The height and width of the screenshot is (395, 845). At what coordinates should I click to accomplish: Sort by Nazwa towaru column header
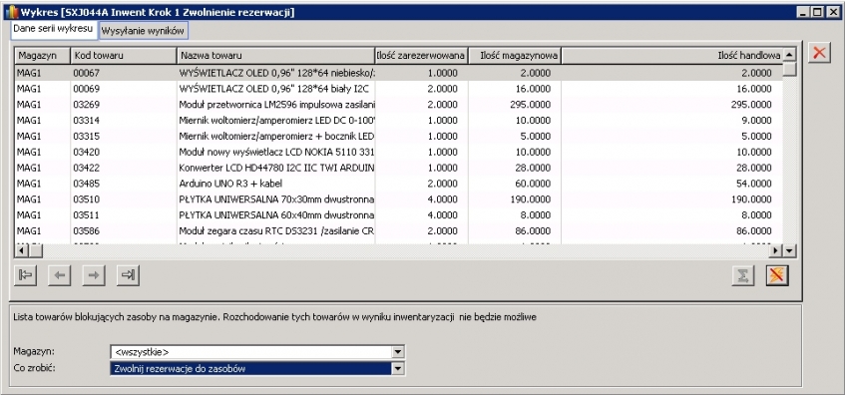click(x=275, y=56)
